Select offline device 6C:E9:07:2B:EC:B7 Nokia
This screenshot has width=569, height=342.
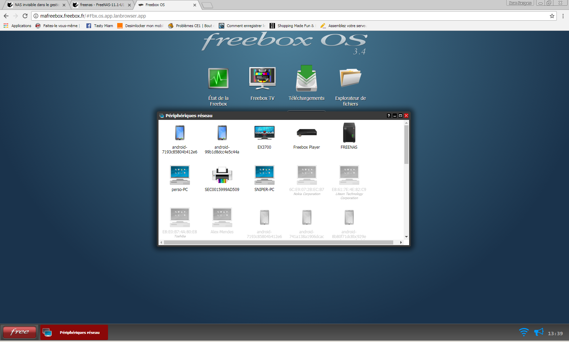click(307, 175)
